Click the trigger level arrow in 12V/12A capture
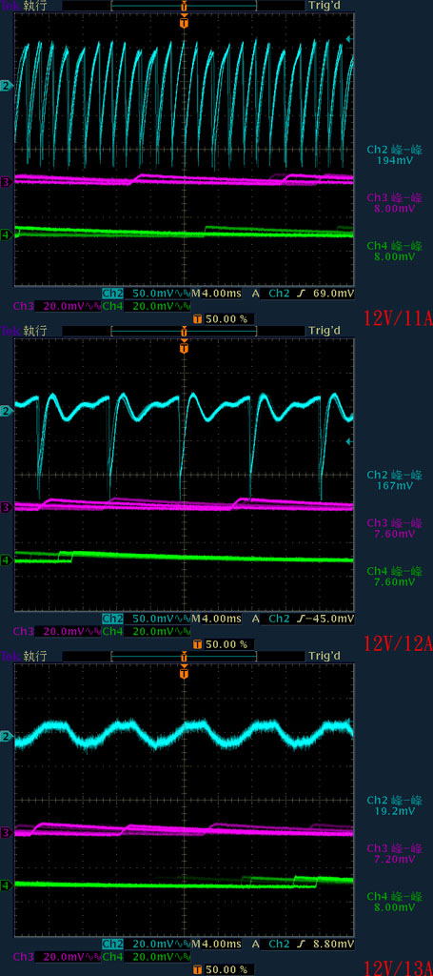This screenshot has width=433, height=976. coord(350,441)
